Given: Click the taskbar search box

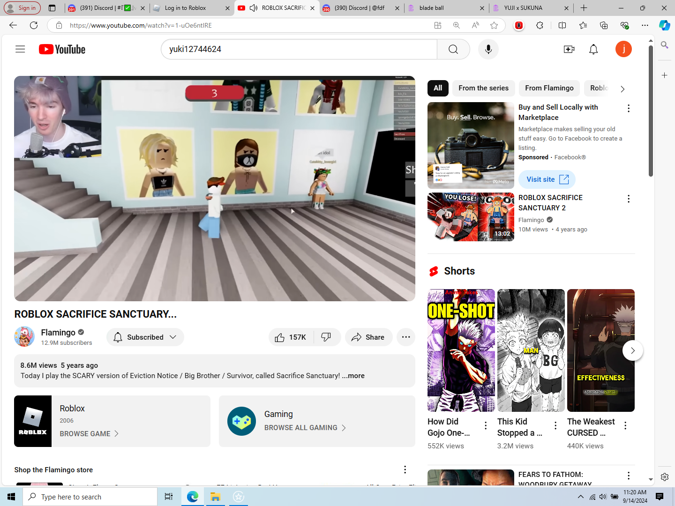Looking at the screenshot, I should tap(90, 497).
